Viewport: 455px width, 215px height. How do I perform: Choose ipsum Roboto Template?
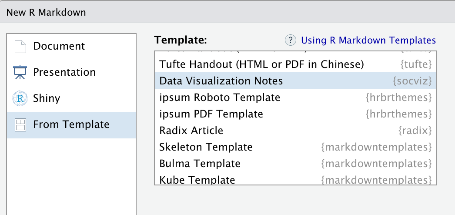[x=295, y=97]
